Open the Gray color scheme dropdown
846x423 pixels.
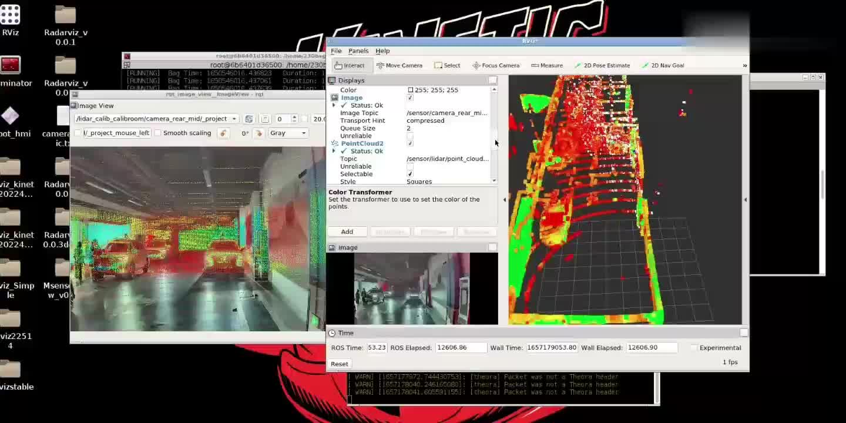[288, 133]
